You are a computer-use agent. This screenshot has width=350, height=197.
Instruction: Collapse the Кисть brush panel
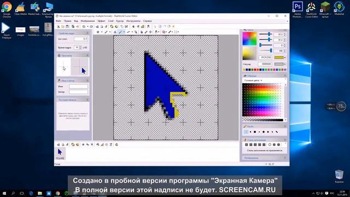point(285,126)
